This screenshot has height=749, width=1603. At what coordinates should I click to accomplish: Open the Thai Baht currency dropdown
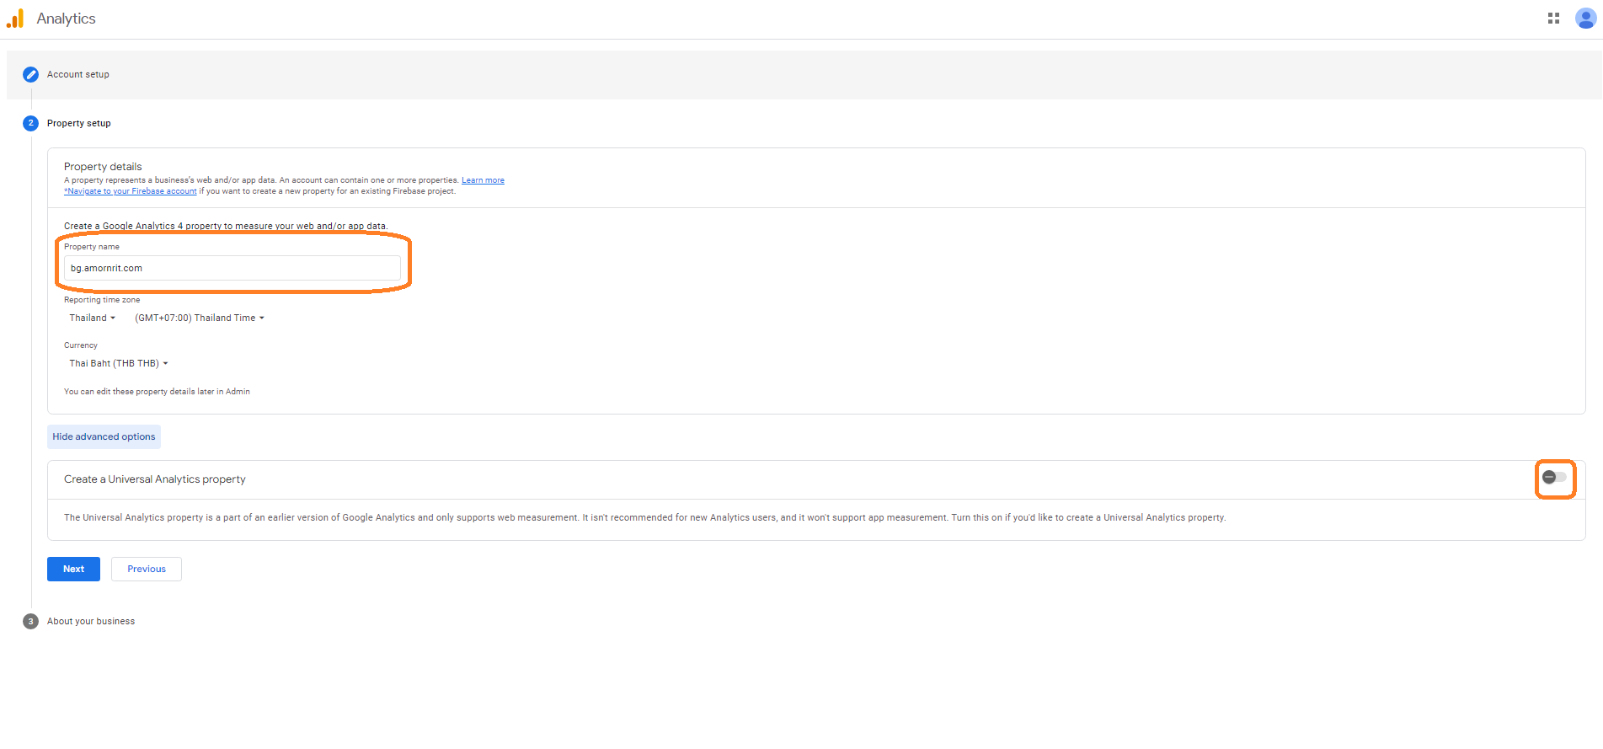click(x=118, y=363)
